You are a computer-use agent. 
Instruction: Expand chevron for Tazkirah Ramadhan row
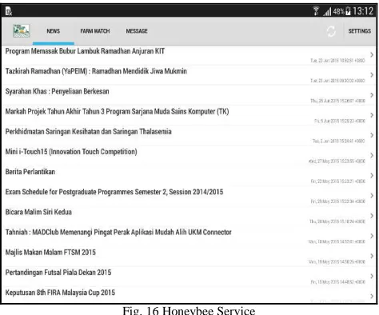[372, 75]
